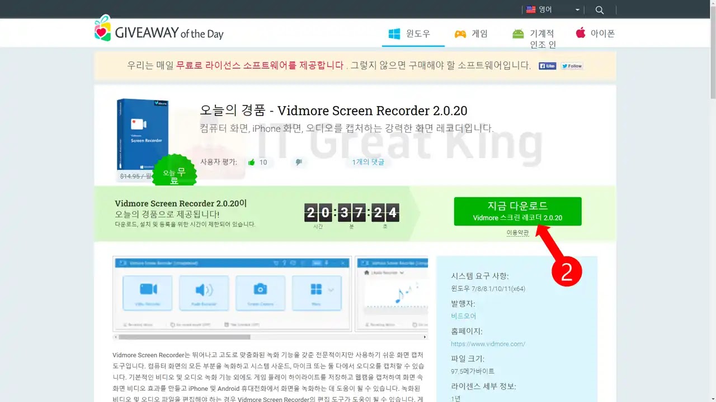Open the 영어 language dropdown
This screenshot has width=716, height=402.
pos(553,9)
